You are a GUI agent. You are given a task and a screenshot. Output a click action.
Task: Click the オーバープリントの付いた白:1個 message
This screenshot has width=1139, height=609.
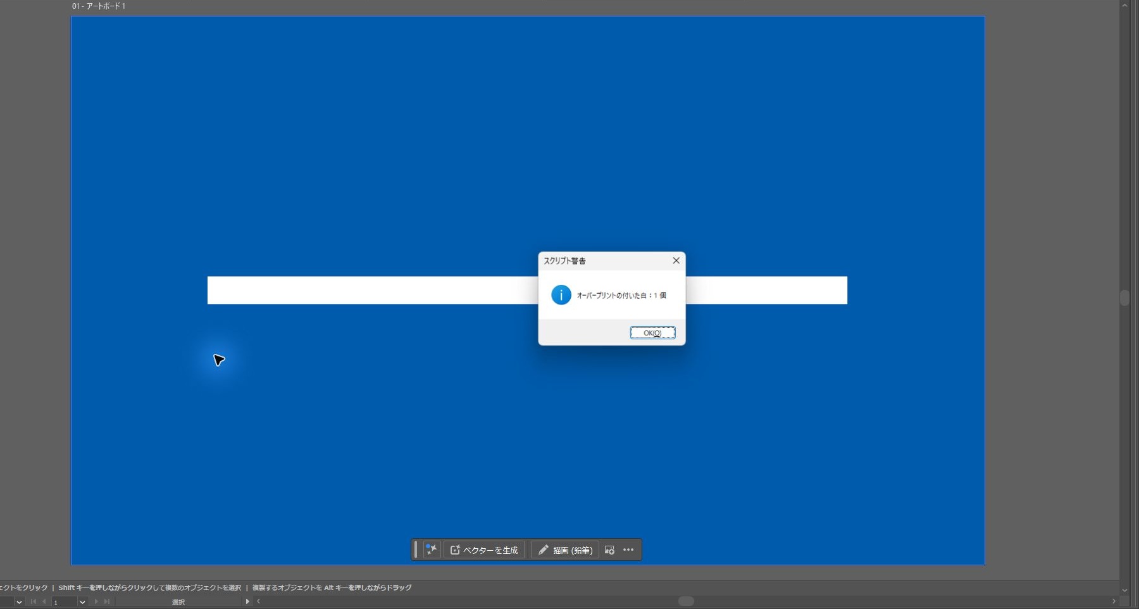point(621,296)
